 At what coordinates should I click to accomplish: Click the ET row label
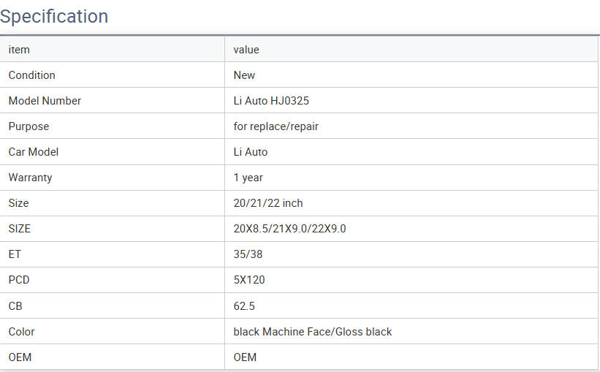(x=15, y=254)
